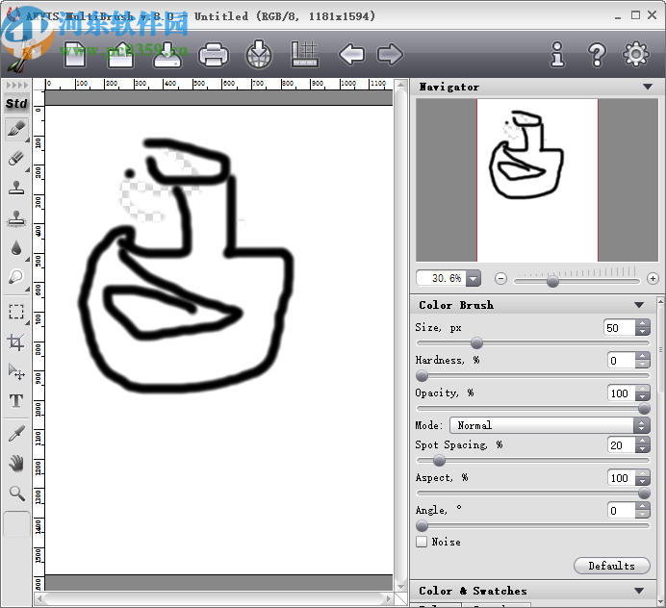The width and height of the screenshot is (666, 608).
Task: Adjust the Navigator zoom slider
Action: coord(552,281)
